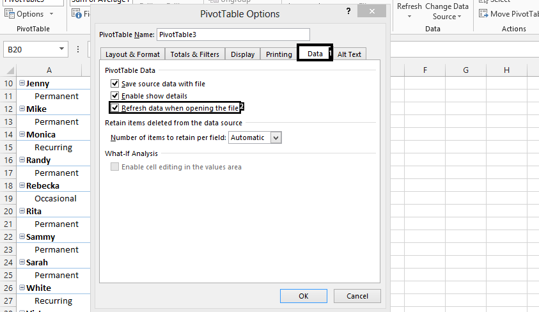Switch to the Printing tab
Screen dimensions: 539x312
point(279,54)
